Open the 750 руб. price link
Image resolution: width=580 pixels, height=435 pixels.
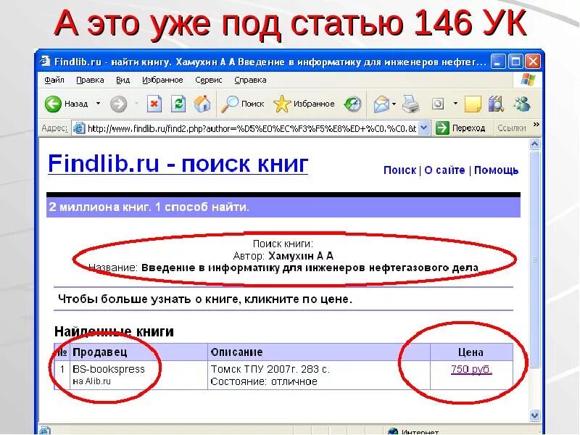pyautogui.click(x=471, y=369)
